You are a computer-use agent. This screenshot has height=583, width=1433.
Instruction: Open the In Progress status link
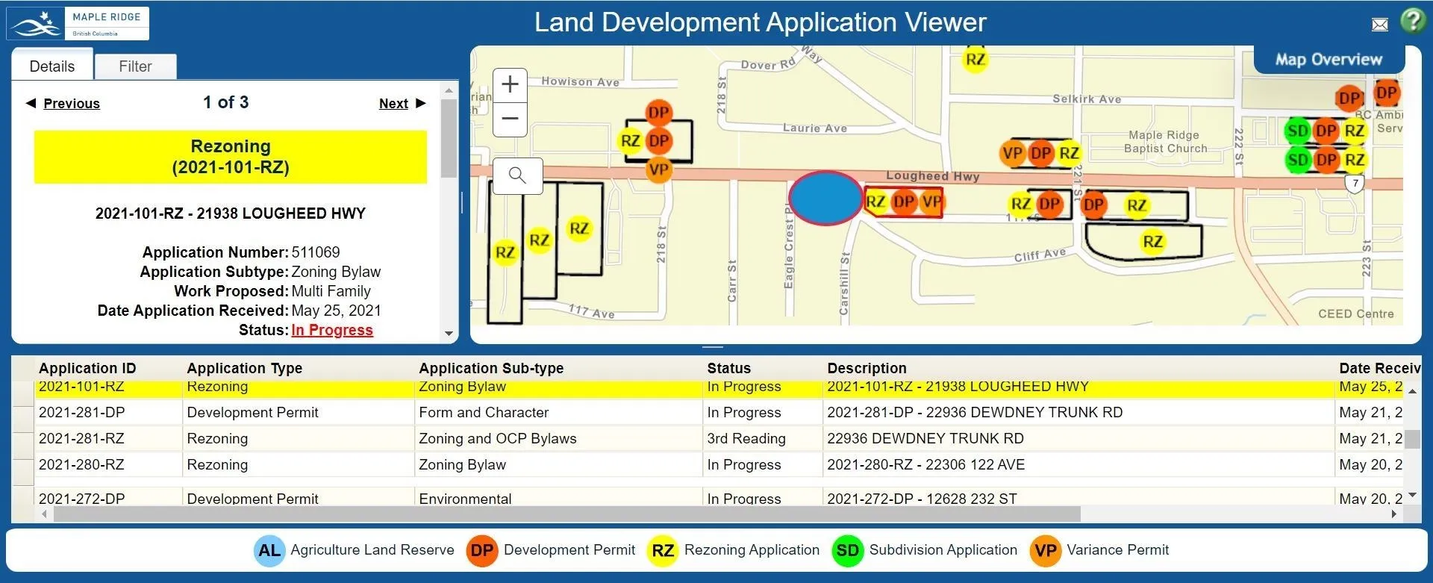tap(332, 330)
